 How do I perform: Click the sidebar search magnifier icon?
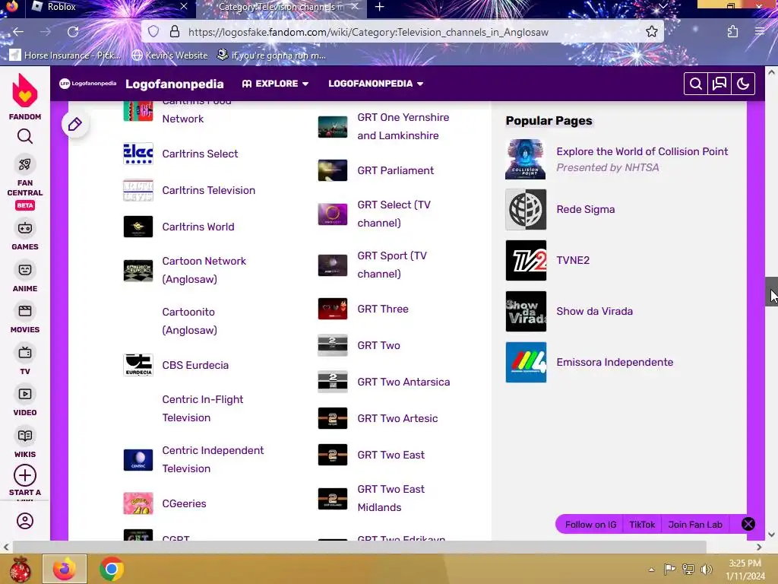coord(25,136)
